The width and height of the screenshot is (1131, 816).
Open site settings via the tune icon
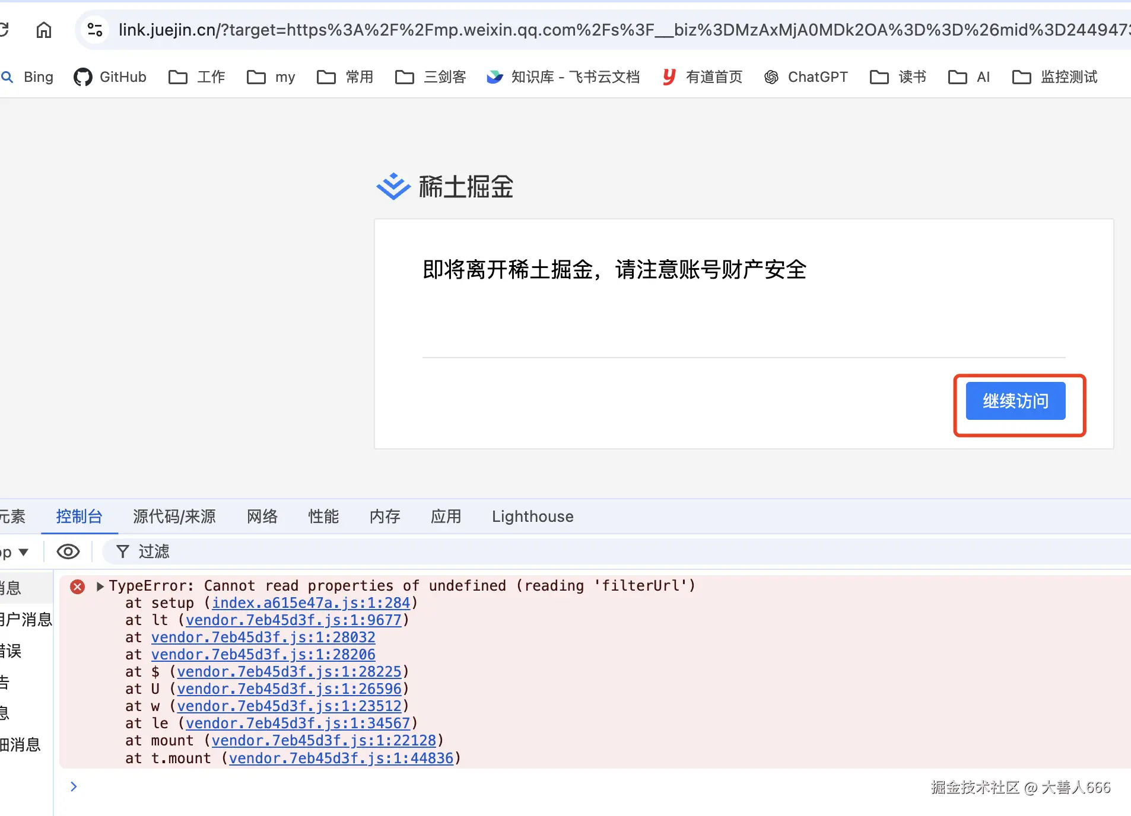point(95,30)
